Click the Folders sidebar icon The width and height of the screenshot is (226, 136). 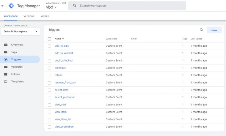6,74
